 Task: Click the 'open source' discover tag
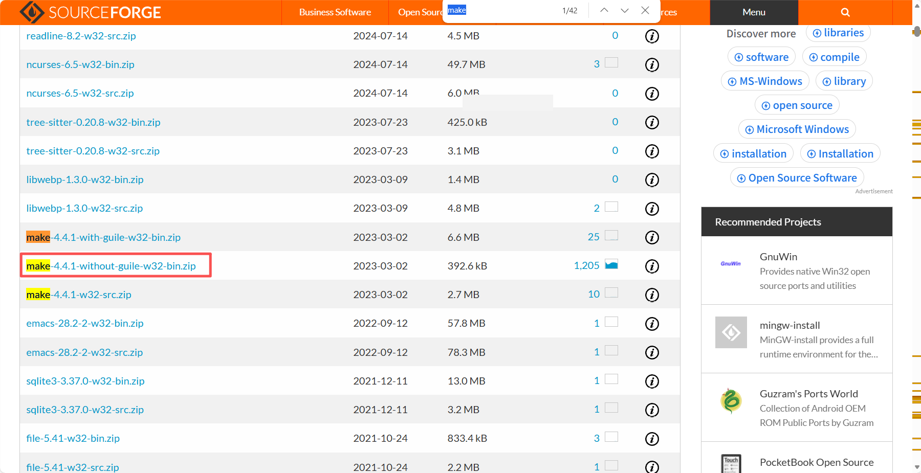pyautogui.click(x=797, y=105)
